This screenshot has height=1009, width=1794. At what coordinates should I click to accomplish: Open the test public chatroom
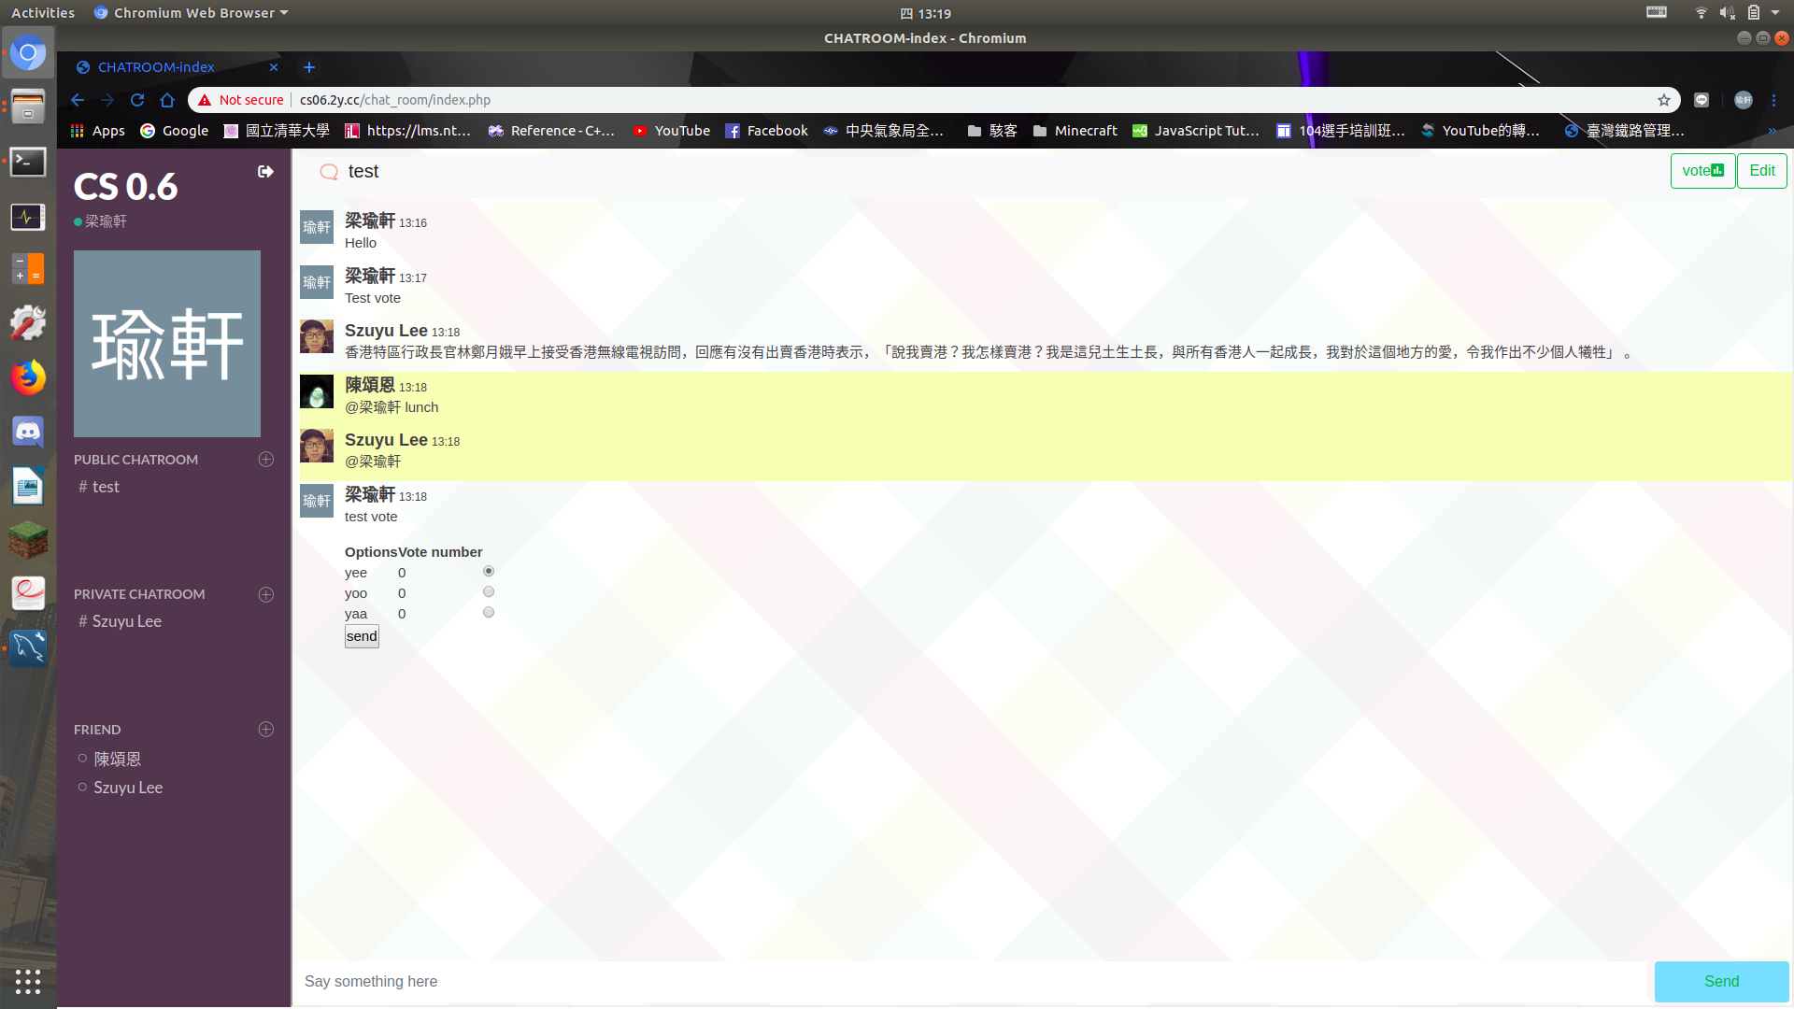pos(106,487)
